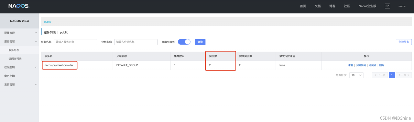414x122 pixels.
Task: Expand 配置管理 sidebar menu
Action: pos(19,33)
